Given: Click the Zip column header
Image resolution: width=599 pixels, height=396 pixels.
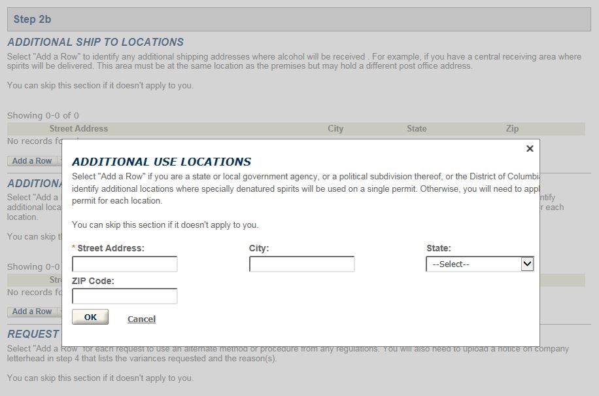Looking at the screenshot, I should tap(512, 128).
